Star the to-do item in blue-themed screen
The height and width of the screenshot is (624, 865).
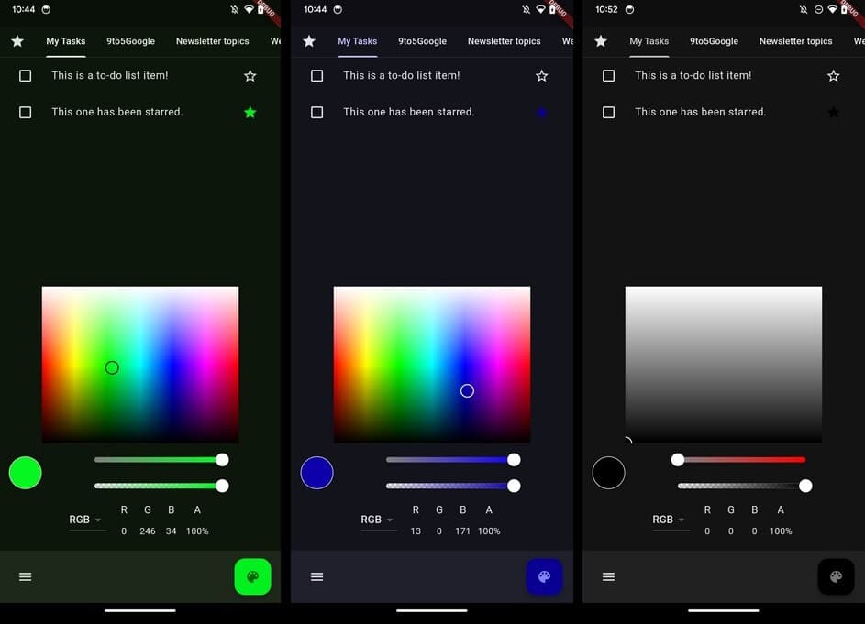541,76
